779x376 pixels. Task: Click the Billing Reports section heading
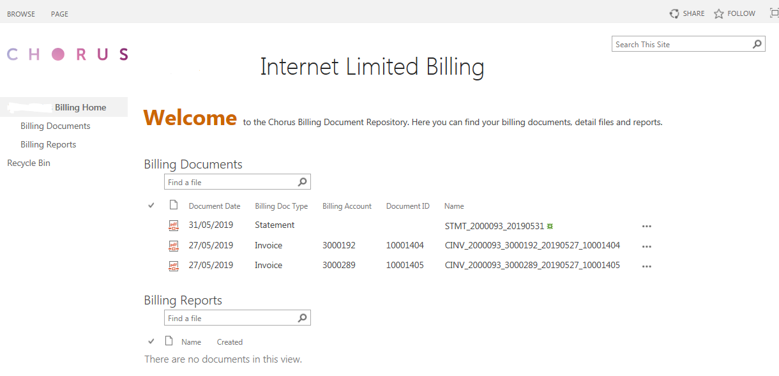(x=183, y=300)
